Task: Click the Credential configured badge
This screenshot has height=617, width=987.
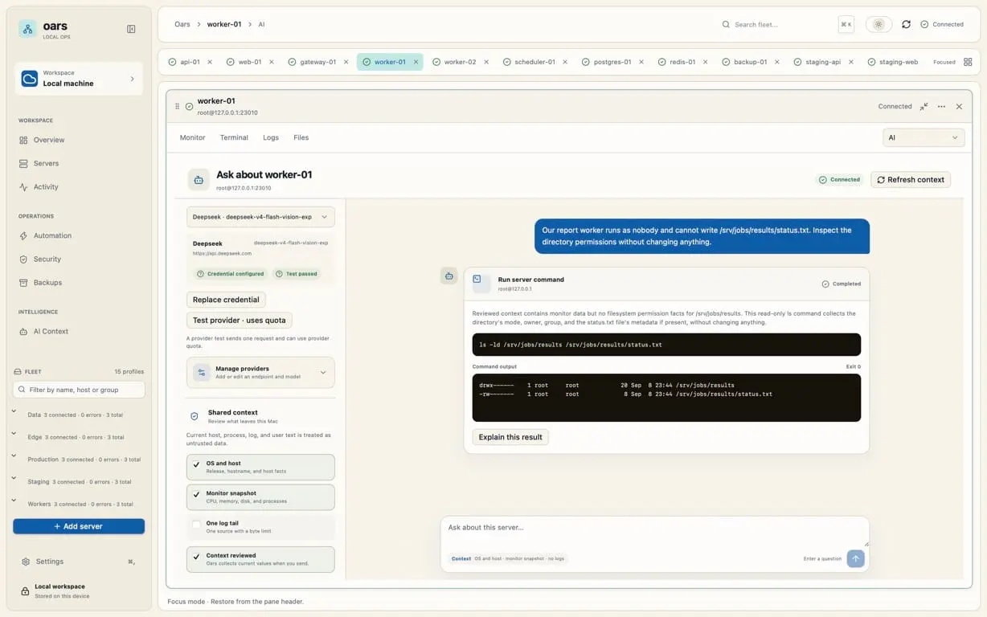Action: tap(231, 274)
